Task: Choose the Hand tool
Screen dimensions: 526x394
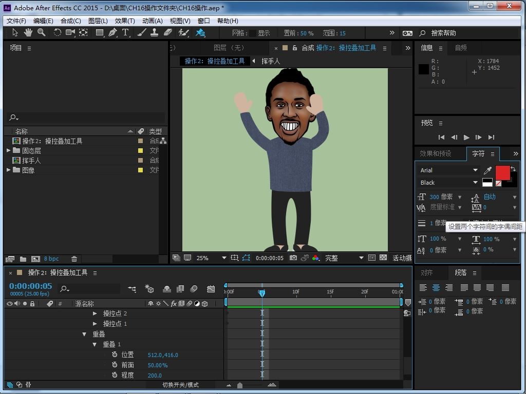Action: point(28,33)
